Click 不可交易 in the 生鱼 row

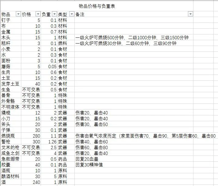pyautogui.click(x=31, y=90)
